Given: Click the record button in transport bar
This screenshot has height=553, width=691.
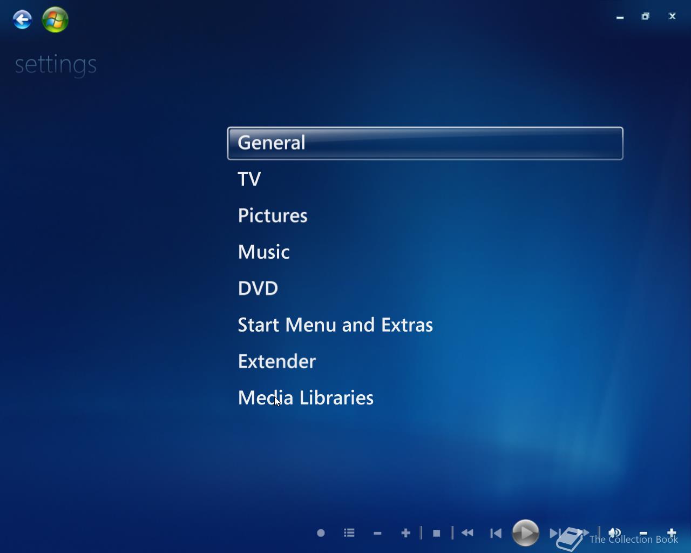Looking at the screenshot, I should [x=321, y=533].
